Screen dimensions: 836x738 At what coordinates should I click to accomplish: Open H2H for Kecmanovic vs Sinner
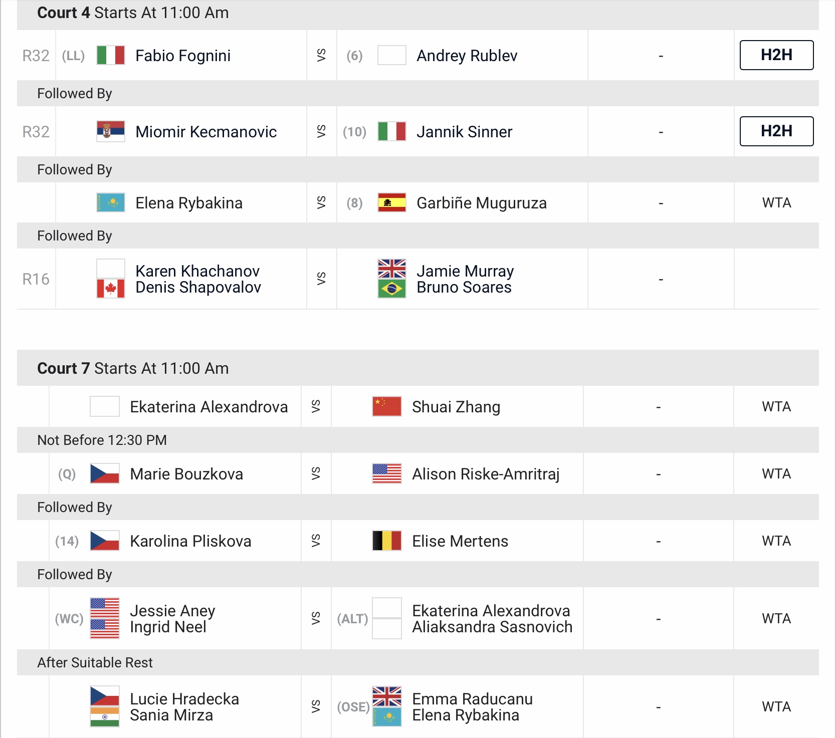coord(776,131)
